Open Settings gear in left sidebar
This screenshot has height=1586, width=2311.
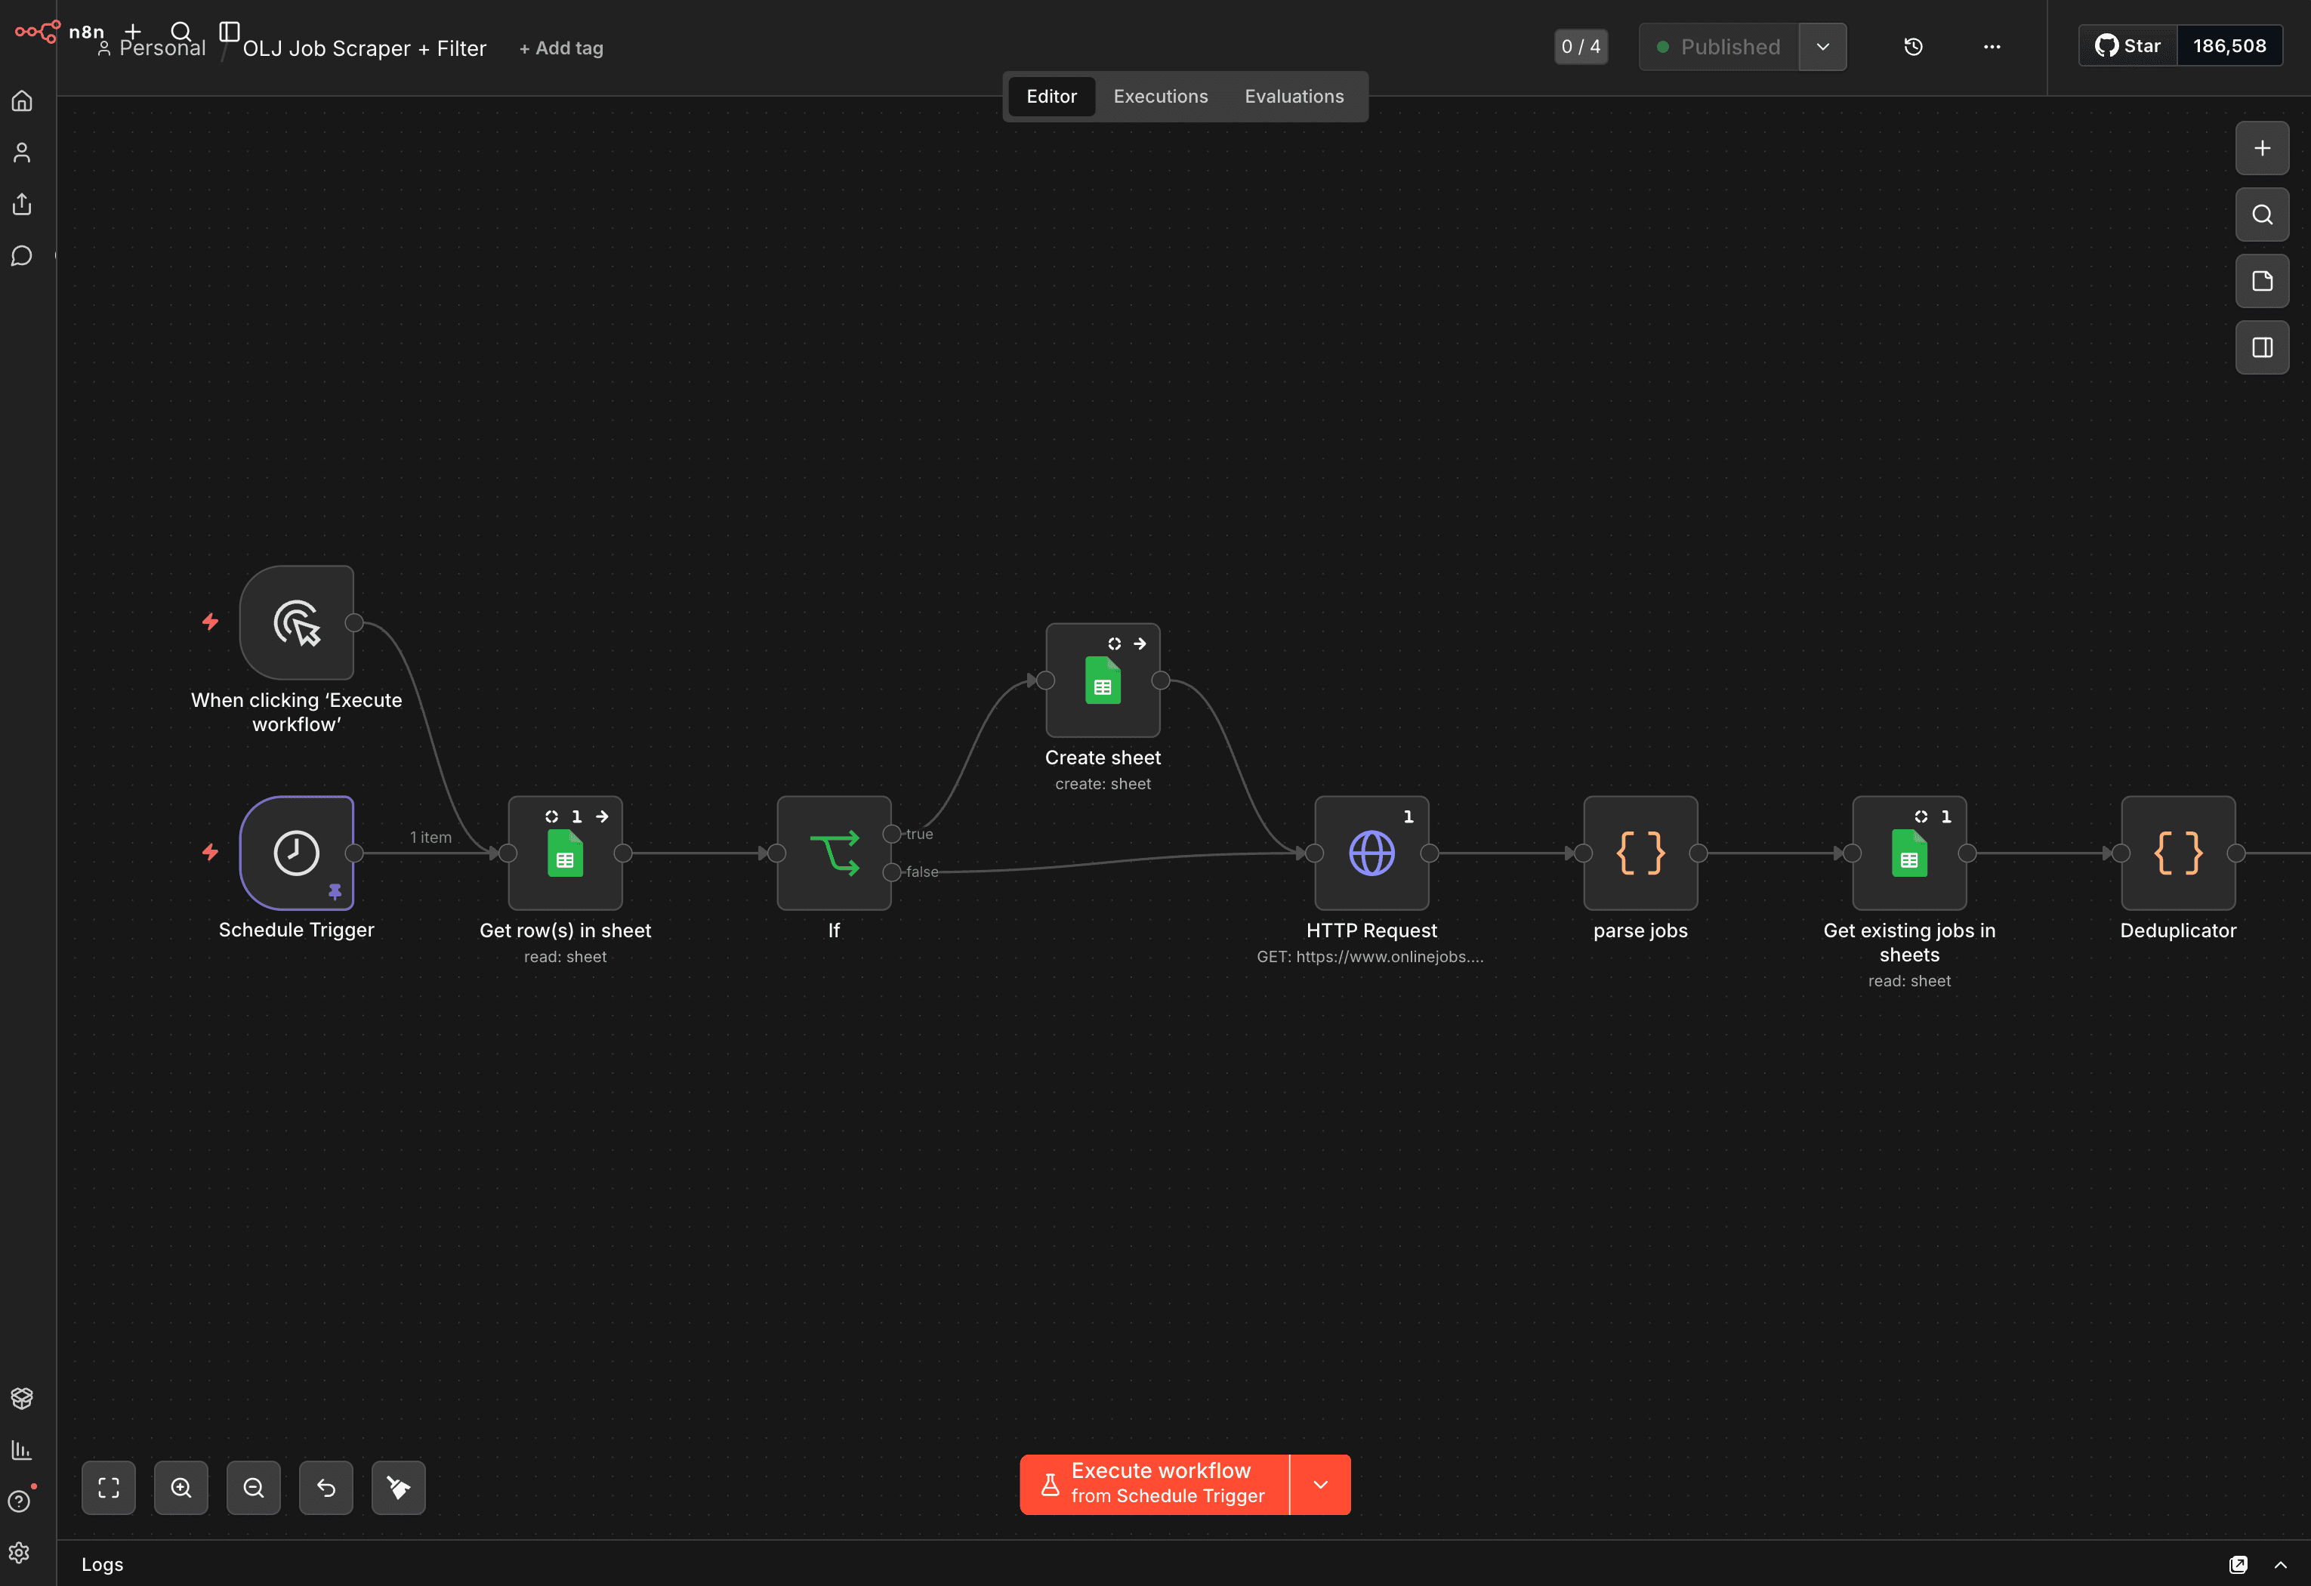coord(20,1552)
